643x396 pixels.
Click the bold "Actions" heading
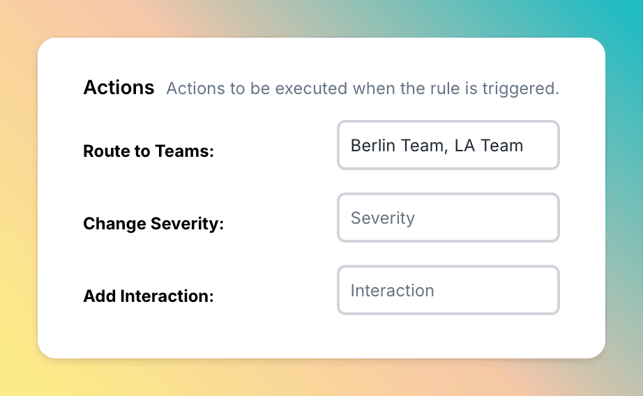(x=119, y=88)
